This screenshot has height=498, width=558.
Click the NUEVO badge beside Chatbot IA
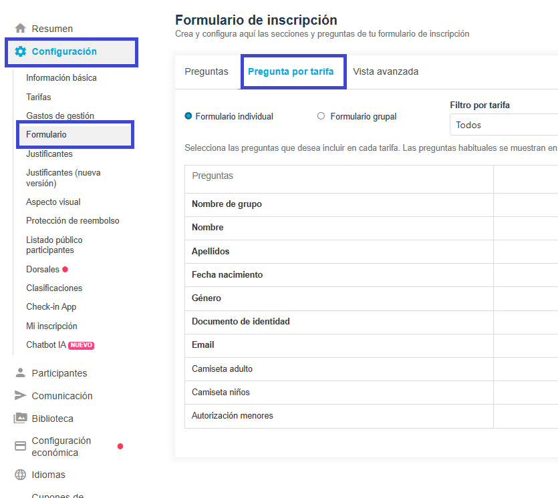point(82,345)
